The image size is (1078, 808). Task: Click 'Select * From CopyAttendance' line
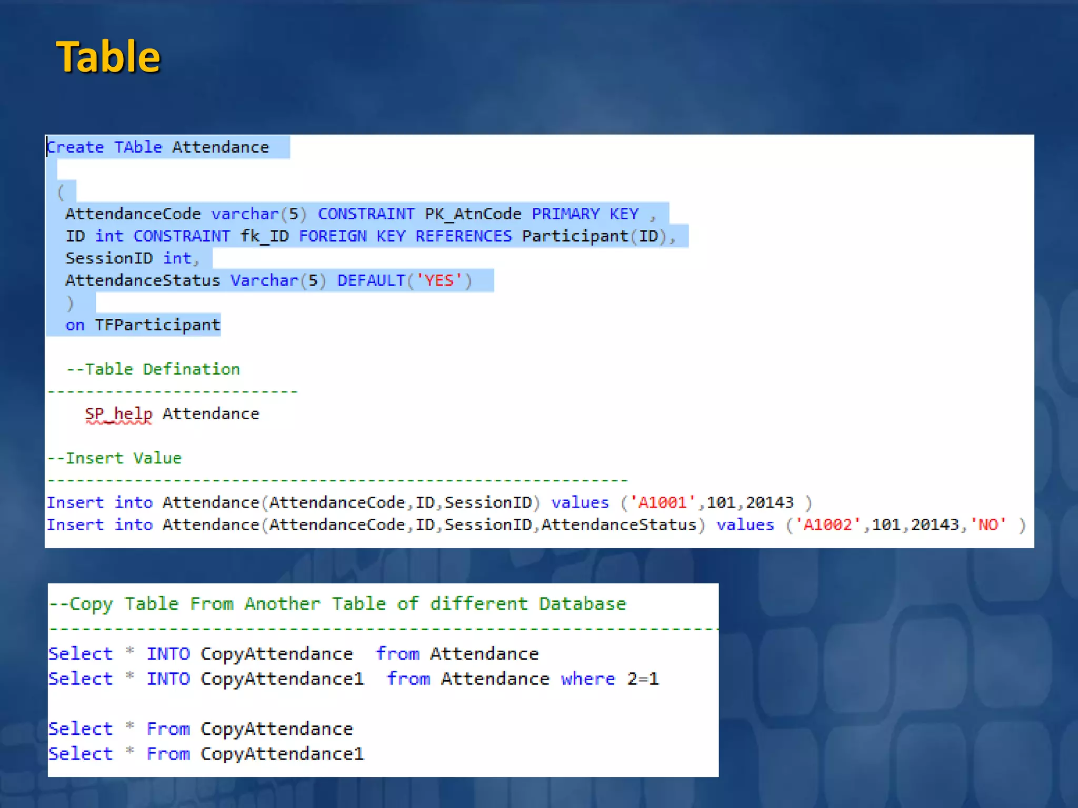click(x=200, y=729)
